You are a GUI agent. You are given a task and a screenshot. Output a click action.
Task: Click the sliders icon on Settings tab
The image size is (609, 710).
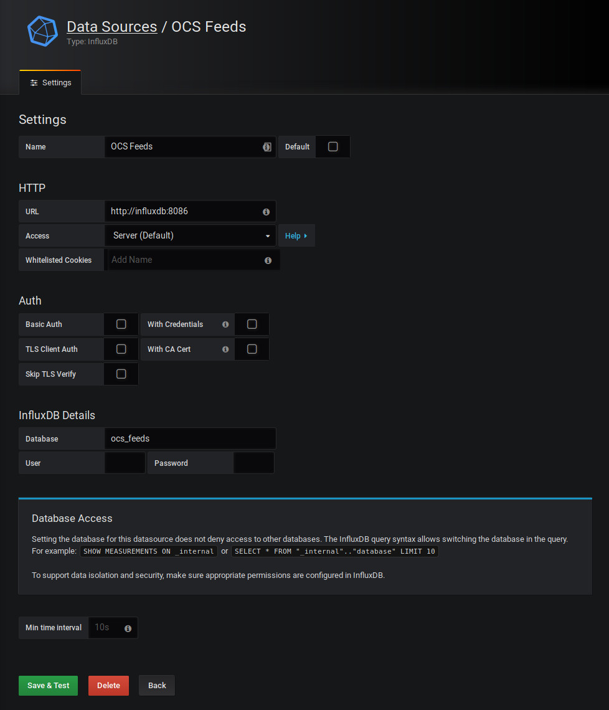click(34, 83)
